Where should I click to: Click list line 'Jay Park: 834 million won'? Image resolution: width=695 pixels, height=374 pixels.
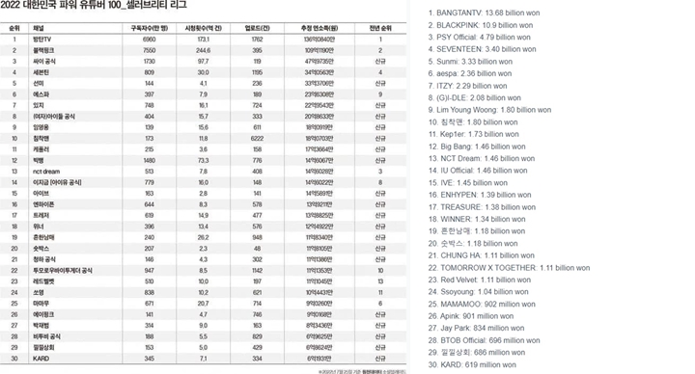click(477, 328)
